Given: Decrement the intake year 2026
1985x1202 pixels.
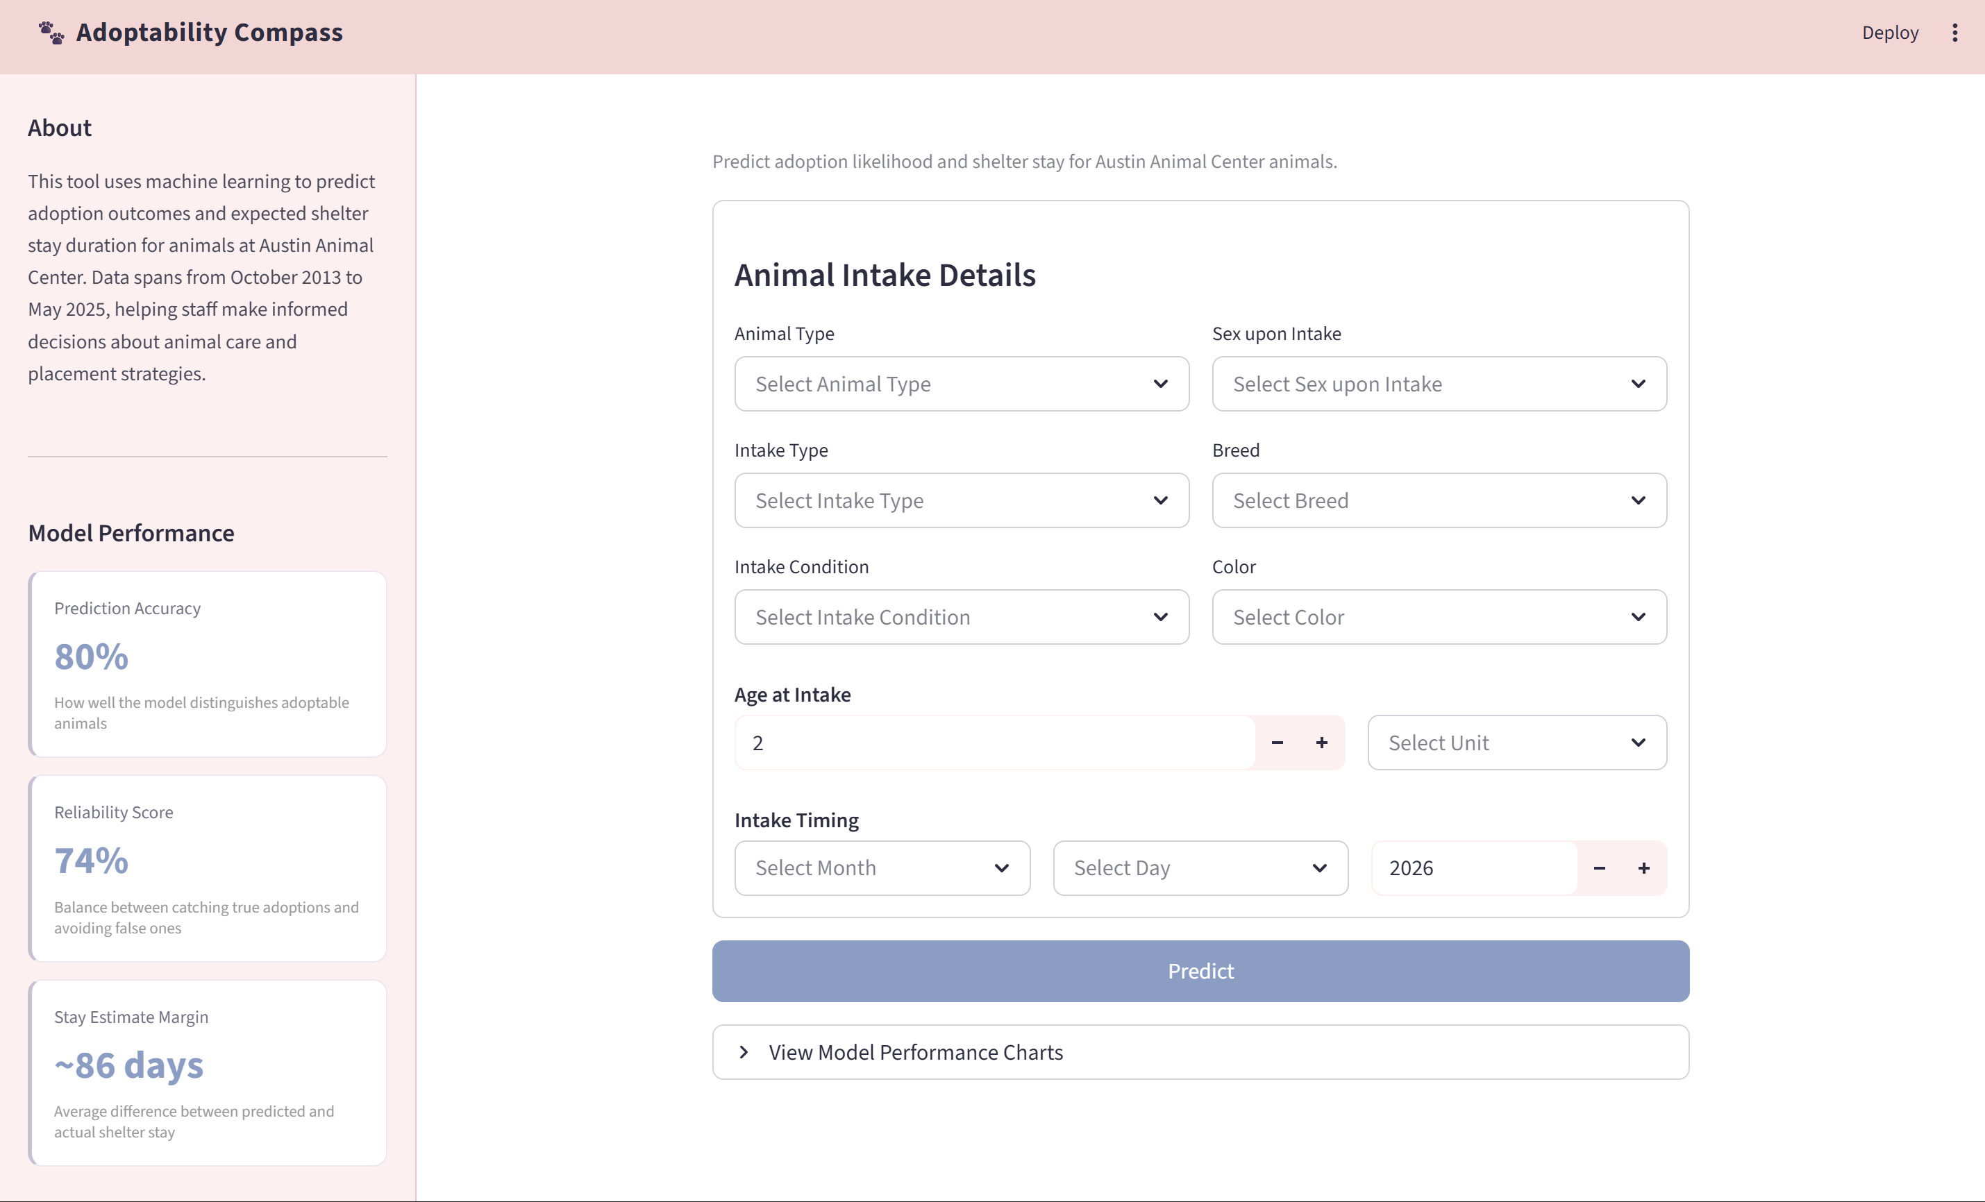Looking at the screenshot, I should point(1599,868).
